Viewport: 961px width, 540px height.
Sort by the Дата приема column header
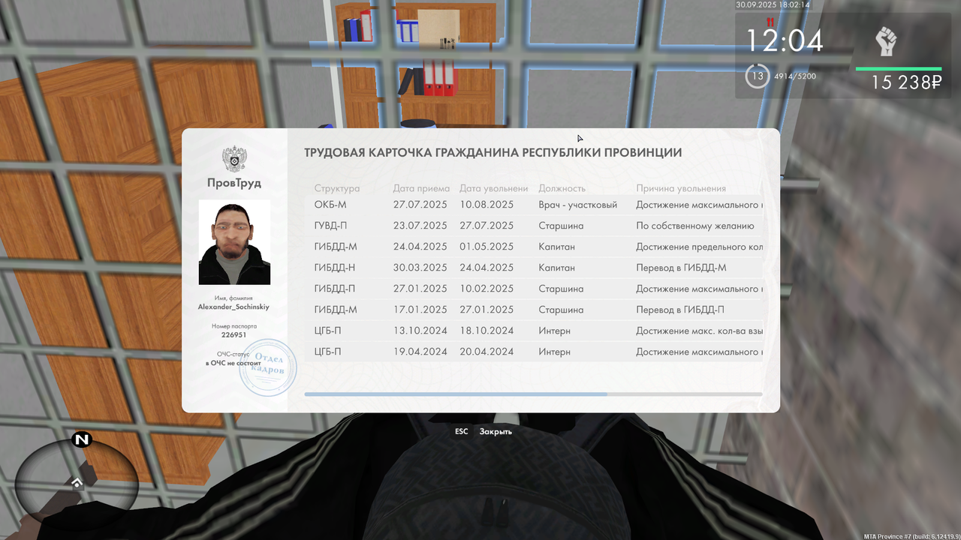(420, 188)
